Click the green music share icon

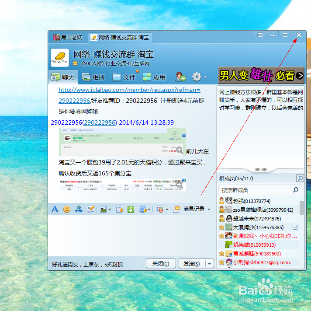[x=131, y=209]
